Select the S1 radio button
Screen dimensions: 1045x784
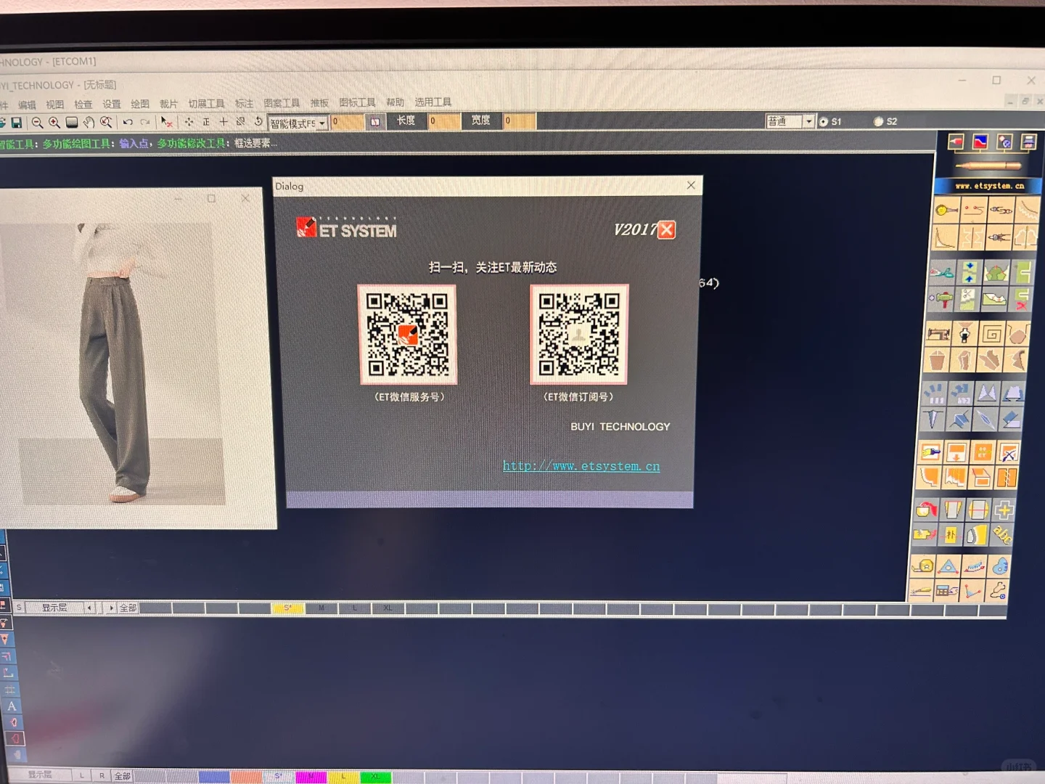click(x=824, y=122)
